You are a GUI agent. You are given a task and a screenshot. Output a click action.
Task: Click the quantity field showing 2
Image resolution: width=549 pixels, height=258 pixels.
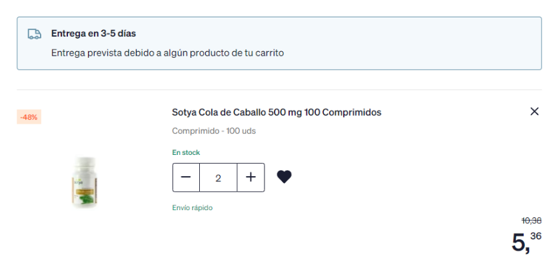(x=219, y=178)
